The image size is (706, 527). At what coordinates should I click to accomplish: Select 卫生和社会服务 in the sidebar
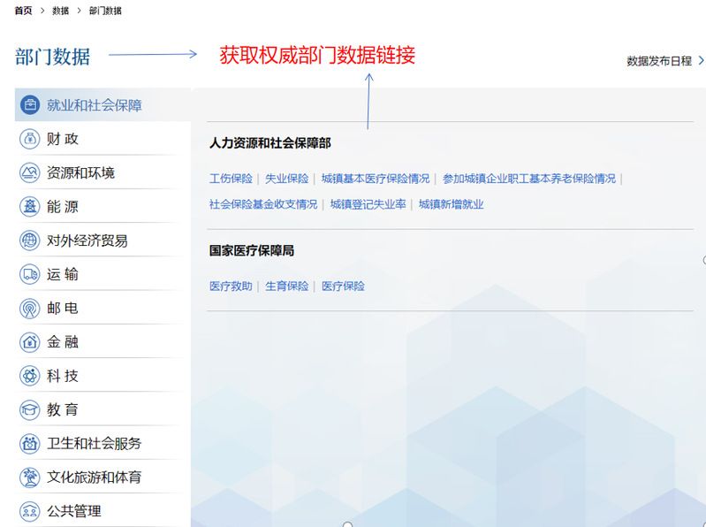tap(94, 443)
